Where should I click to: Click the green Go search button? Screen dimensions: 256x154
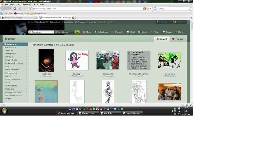click(x=77, y=32)
